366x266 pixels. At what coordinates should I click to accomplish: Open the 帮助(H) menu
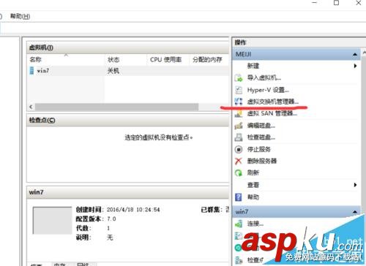(x=20, y=17)
